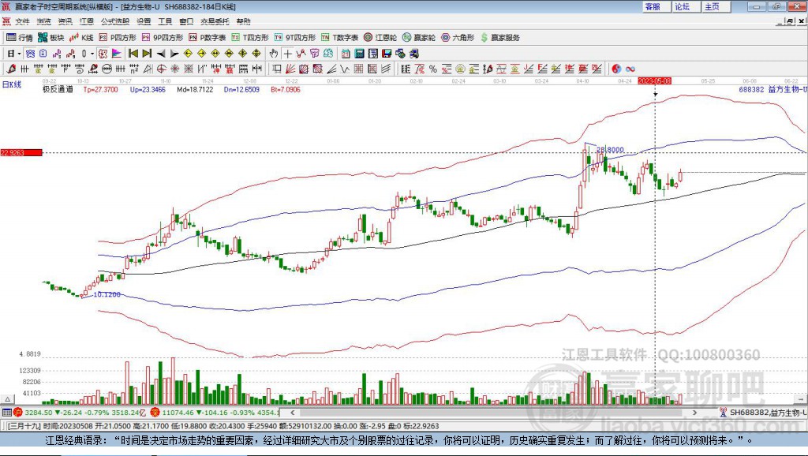The image size is (808, 456).
Task: Launch the 江恩轮 Gann wheel
Action: click(380, 38)
